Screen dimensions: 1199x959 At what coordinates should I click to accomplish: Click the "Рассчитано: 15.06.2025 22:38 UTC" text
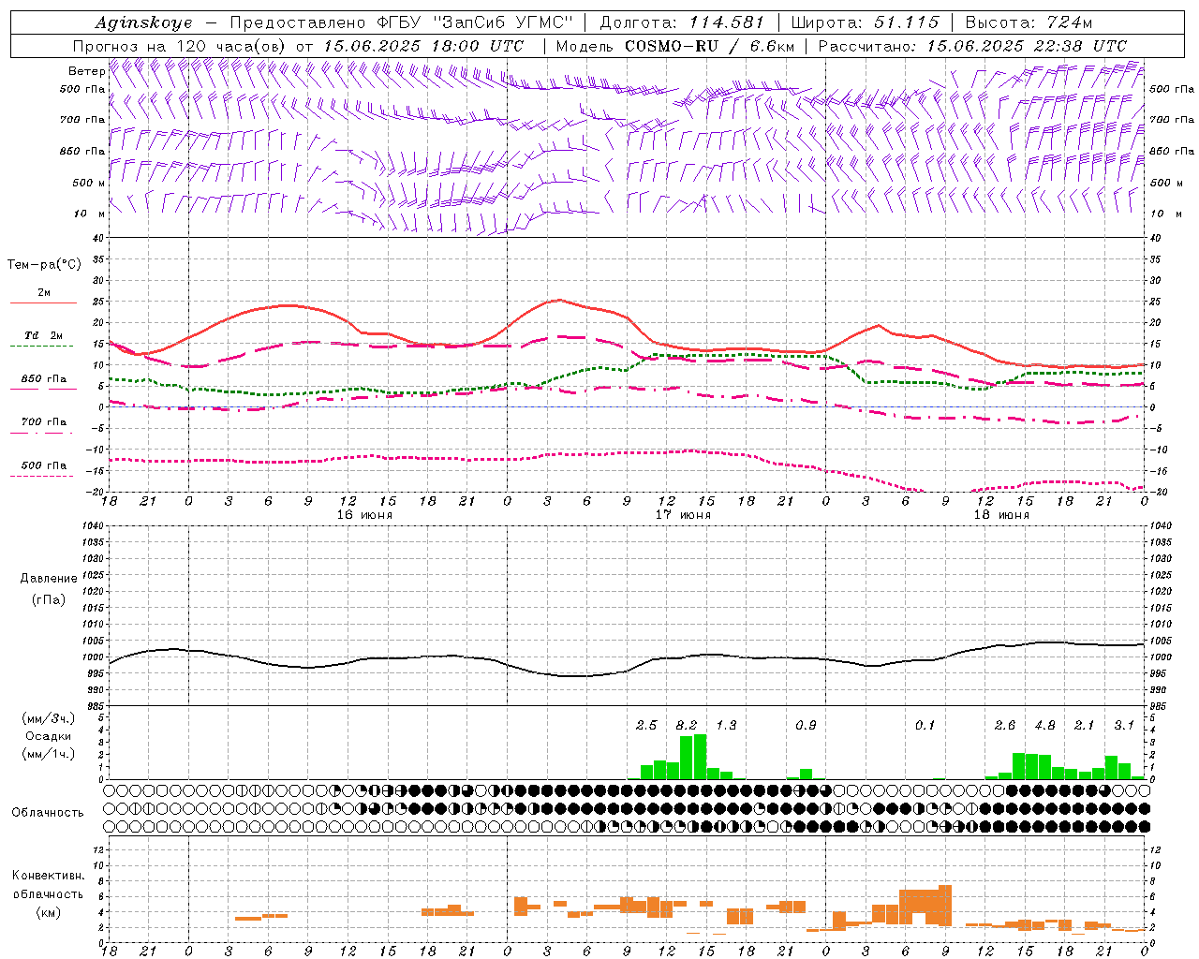pos(972,46)
